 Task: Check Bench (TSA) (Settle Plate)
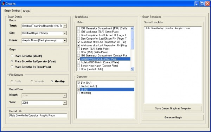78,49
